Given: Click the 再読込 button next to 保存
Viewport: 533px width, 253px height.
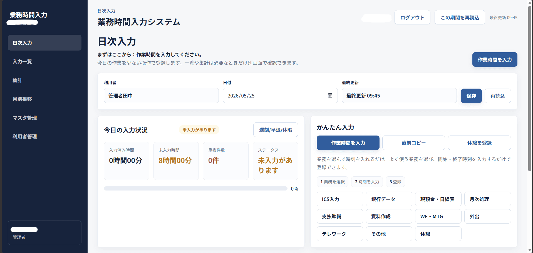Looking at the screenshot, I should pos(498,96).
